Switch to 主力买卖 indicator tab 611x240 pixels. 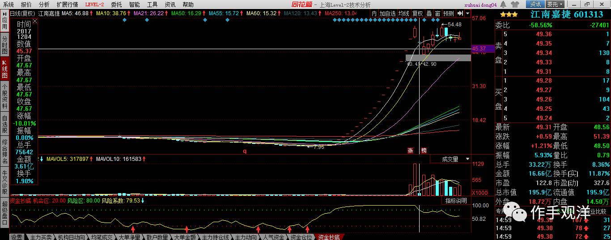(40, 237)
